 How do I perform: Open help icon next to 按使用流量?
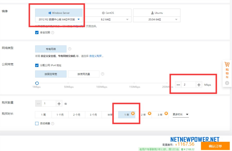click(103, 74)
